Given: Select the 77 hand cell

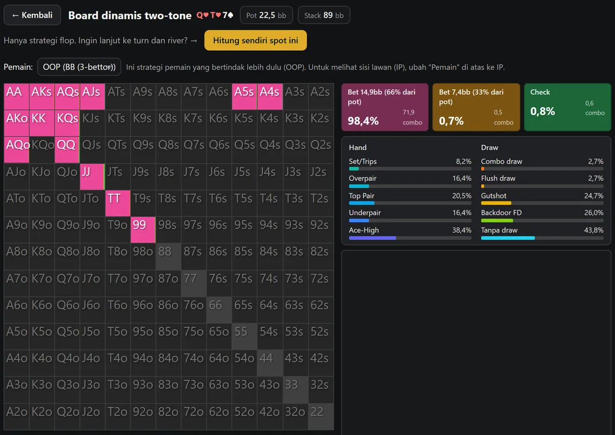Looking at the screenshot, I should [x=194, y=283].
